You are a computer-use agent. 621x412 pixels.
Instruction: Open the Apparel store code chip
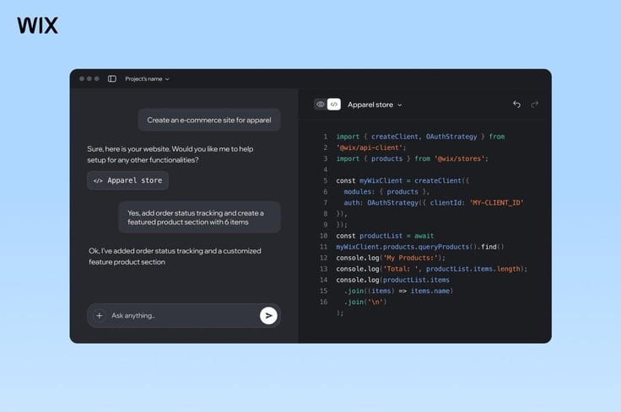click(x=127, y=180)
